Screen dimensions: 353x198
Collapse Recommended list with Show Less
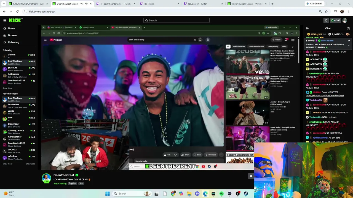[30, 164]
